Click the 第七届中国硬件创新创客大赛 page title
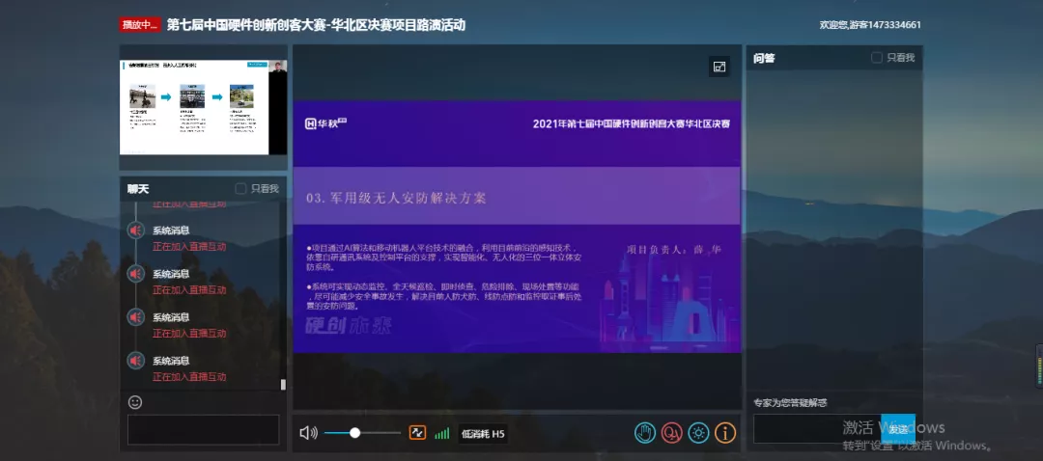1043x461 pixels. [x=315, y=24]
